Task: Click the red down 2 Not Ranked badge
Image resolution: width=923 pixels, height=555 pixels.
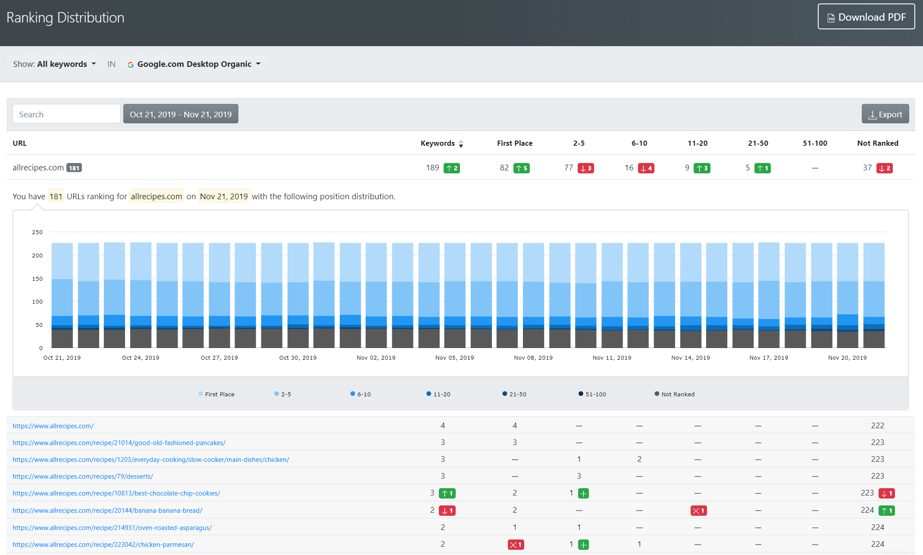Action: point(885,168)
